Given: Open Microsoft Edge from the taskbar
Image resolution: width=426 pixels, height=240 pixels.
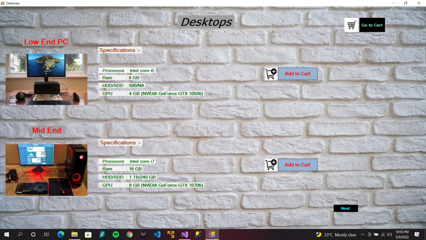Looking at the screenshot, I should tap(61, 234).
